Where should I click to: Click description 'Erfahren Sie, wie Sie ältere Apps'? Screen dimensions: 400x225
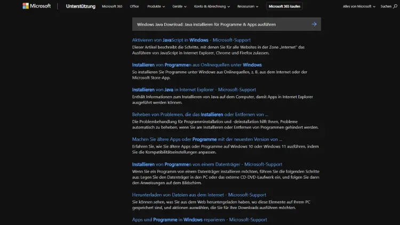tap(225, 149)
